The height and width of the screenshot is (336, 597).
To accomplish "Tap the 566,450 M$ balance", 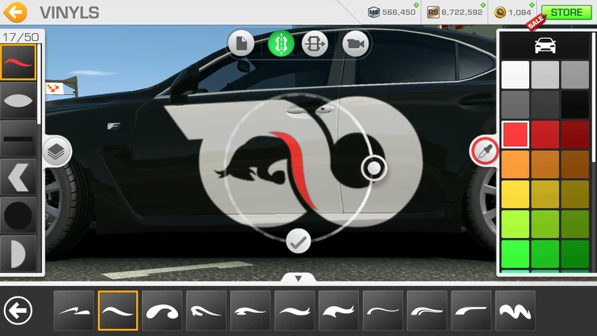I will pyautogui.click(x=399, y=12).
